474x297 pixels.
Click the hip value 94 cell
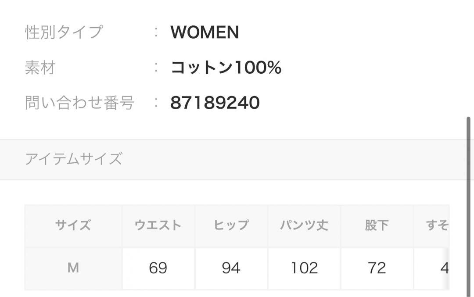[231, 268]
